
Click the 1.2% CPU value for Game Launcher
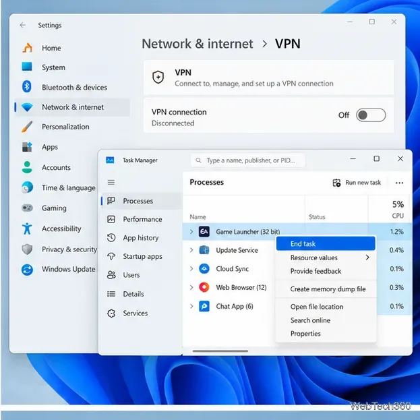[396, 232]
